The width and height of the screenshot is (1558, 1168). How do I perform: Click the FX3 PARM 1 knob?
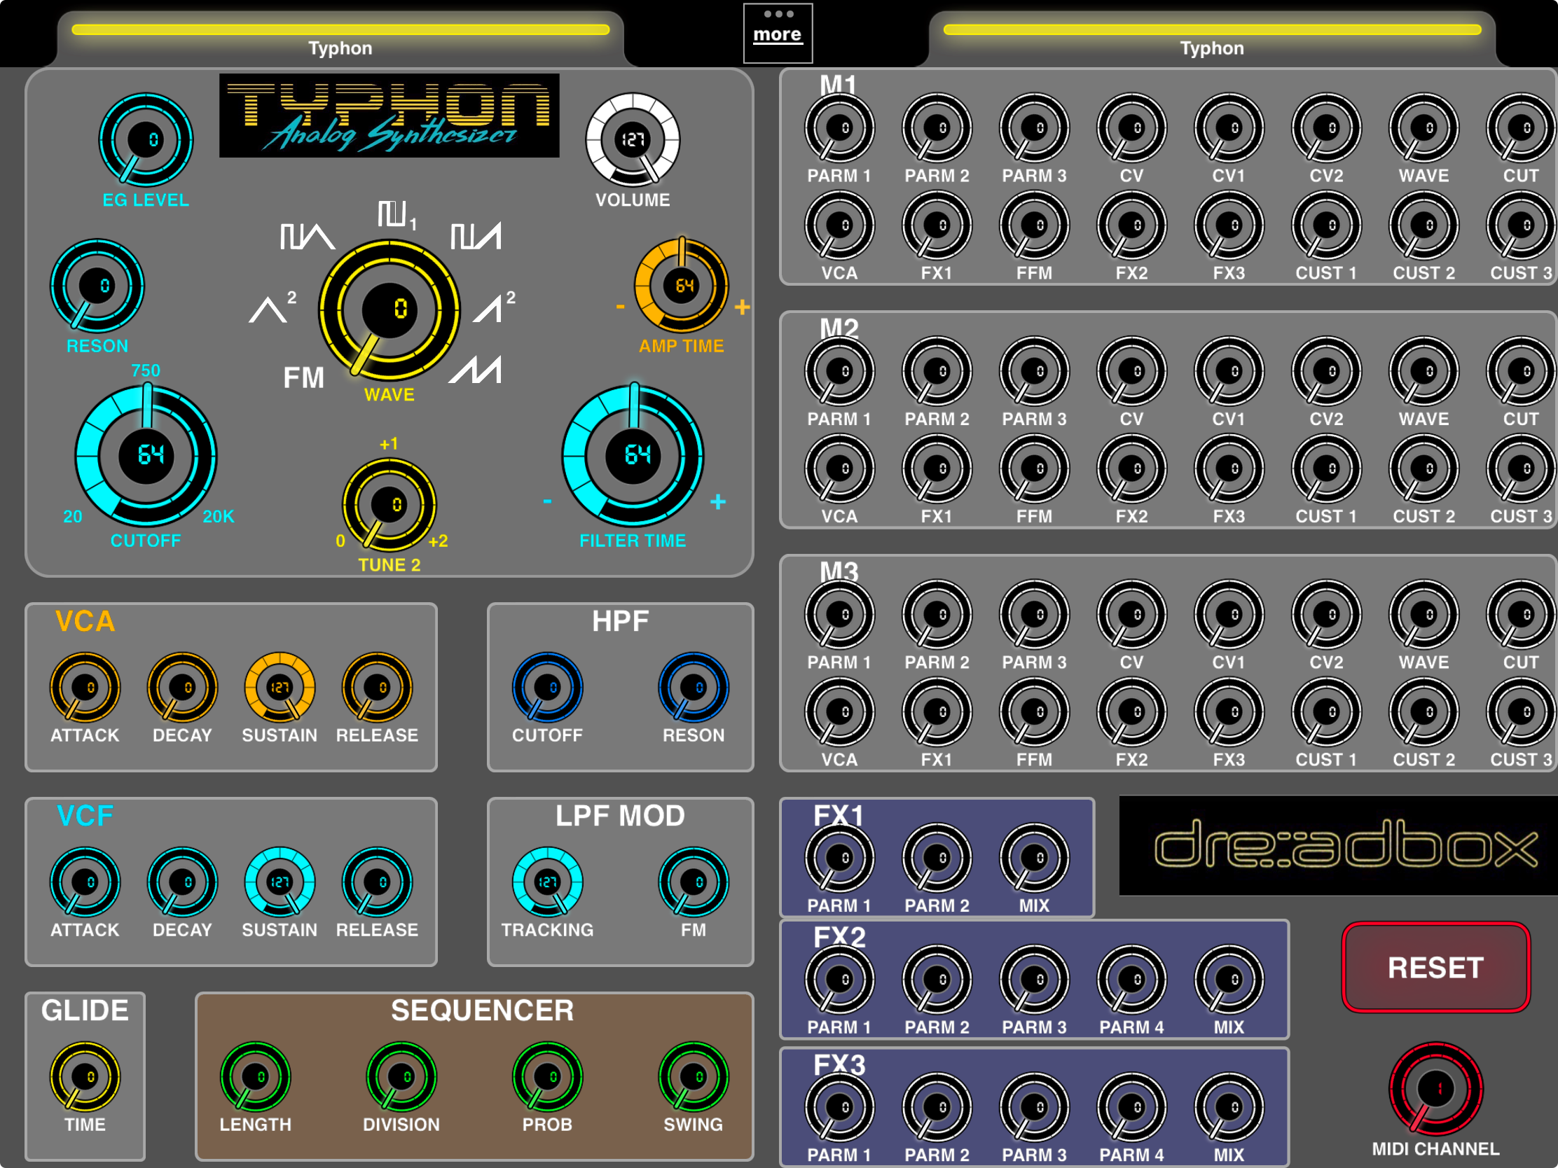839,1107
